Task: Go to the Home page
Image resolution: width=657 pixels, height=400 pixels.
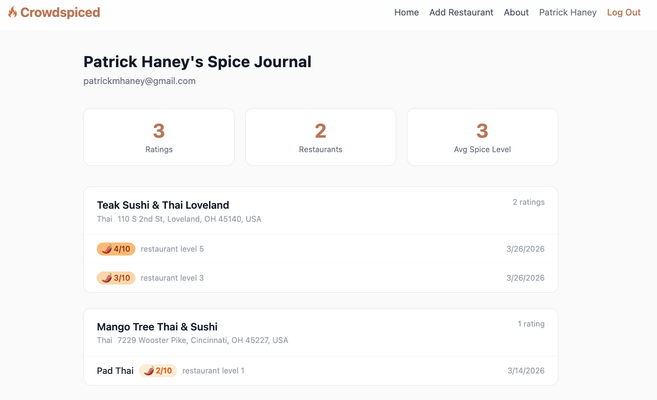Action: [x=406, y=13]
